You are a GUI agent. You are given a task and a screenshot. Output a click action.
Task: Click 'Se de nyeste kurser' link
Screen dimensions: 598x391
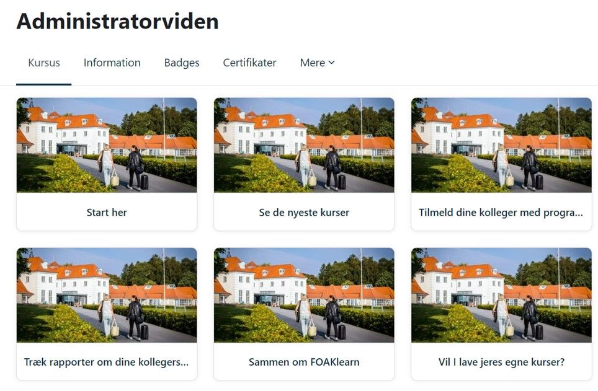pos(304,213)
